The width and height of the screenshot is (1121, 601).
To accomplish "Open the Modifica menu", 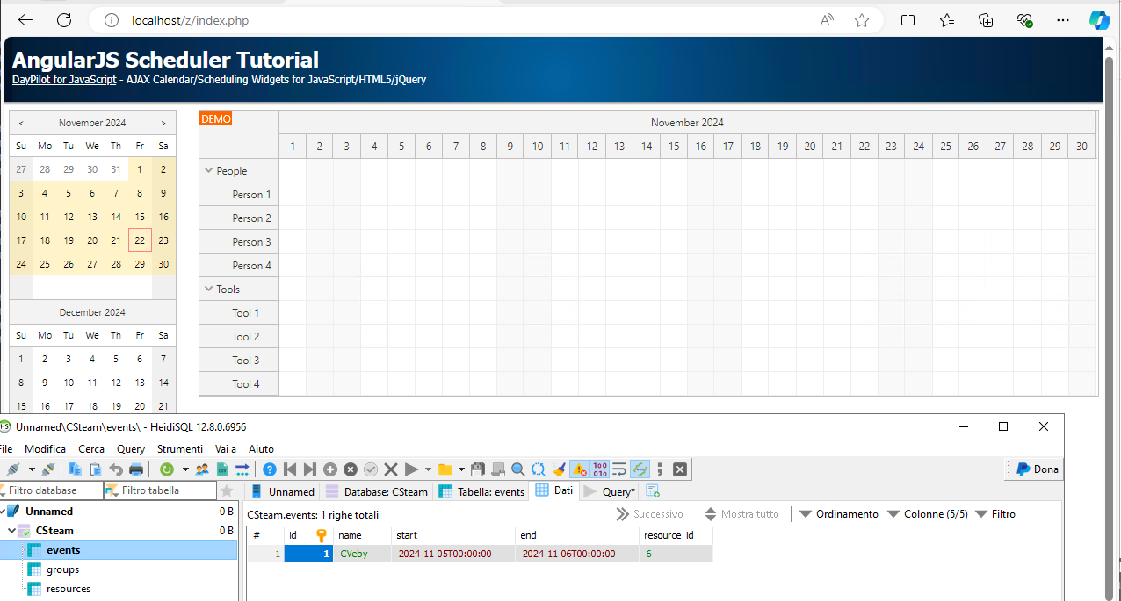I will [x=45, y=448].
